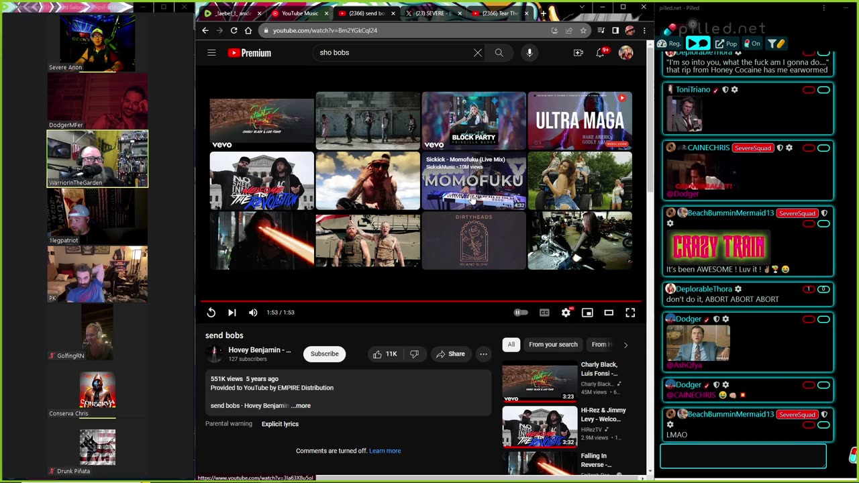This screenshot has width=859, height=483.
Task: Toggle the autoplay switch
Action: point(521,313)
